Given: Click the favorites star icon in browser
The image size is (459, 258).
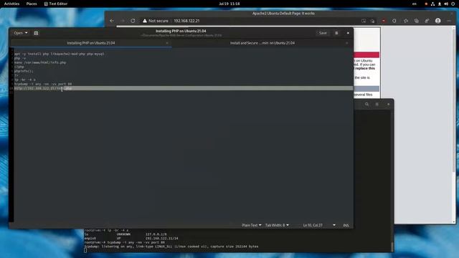Looking at the screenshot, I should (405, 21).
